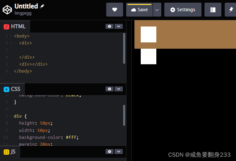Click the CSS asterisk icon badge

(x=6, y=89)
